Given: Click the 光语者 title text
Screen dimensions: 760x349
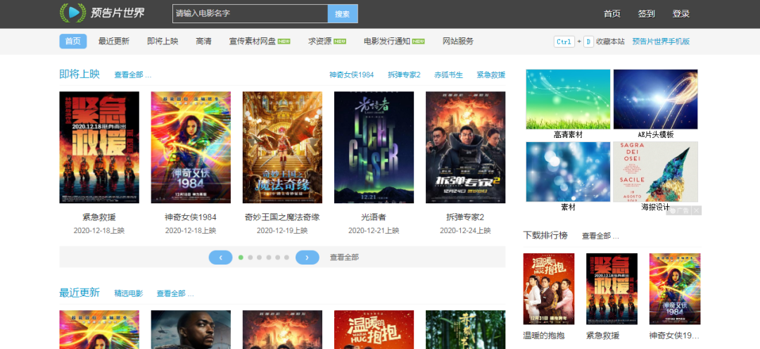Looking at the screenshot, I should pyautogui.click(x=374, y=217).
